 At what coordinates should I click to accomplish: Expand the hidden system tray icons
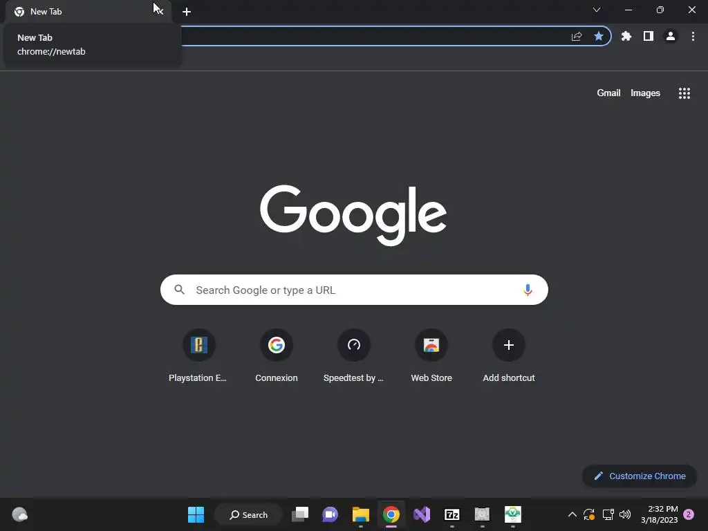tap(572, 514)
